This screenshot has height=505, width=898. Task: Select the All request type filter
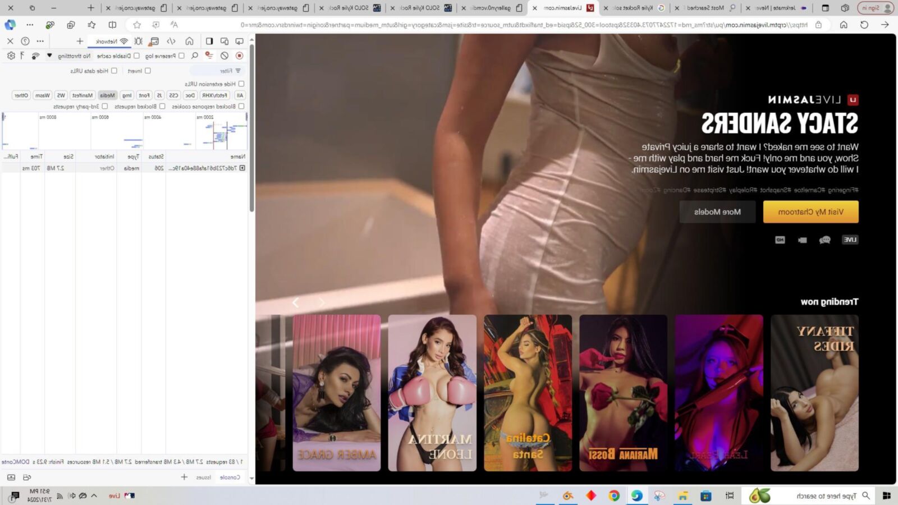tap(240, 95)
